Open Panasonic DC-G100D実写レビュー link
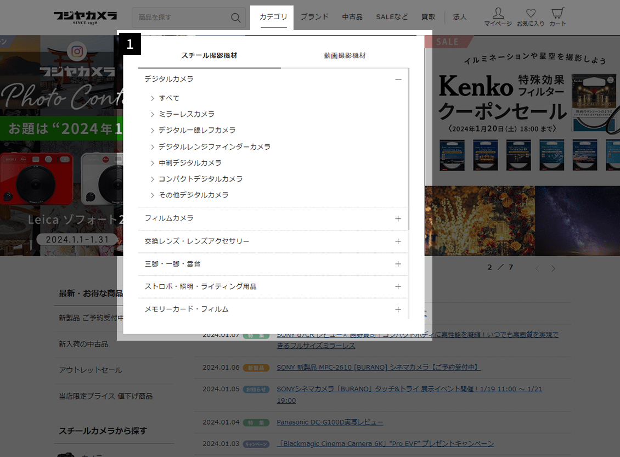 pos(330,422)
